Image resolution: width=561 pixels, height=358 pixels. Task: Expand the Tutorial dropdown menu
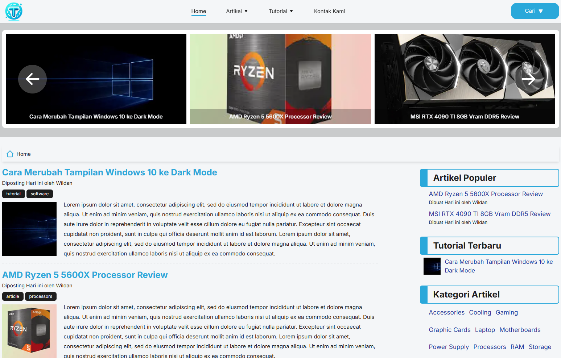coord(281,11)
